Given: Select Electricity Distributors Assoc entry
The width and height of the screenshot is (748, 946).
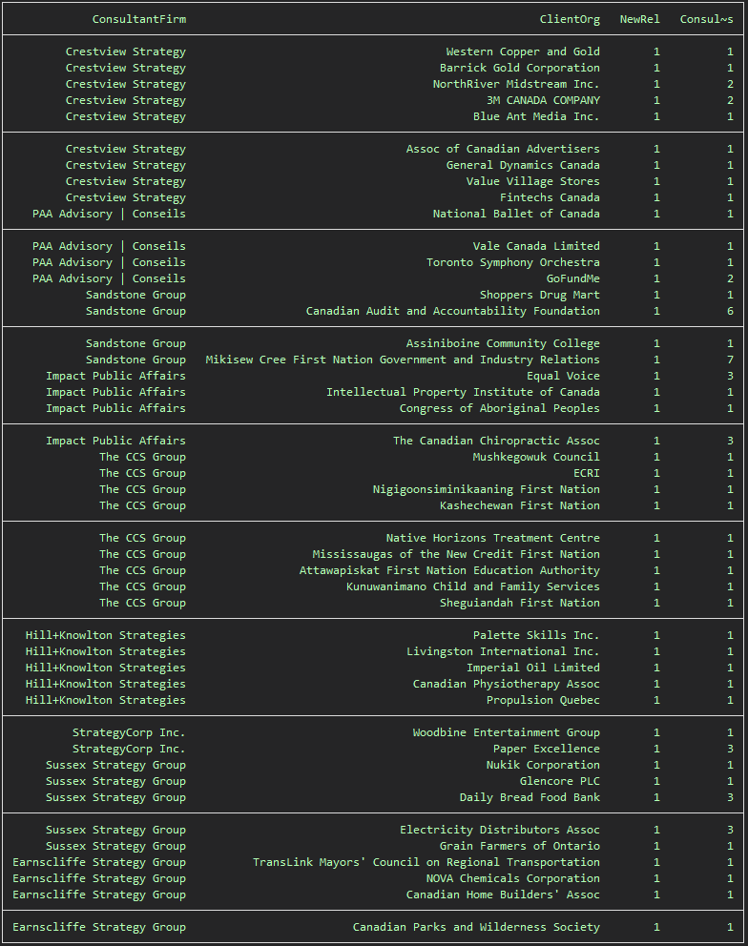Looking at the screenshot, I should [x=499, y=831].
